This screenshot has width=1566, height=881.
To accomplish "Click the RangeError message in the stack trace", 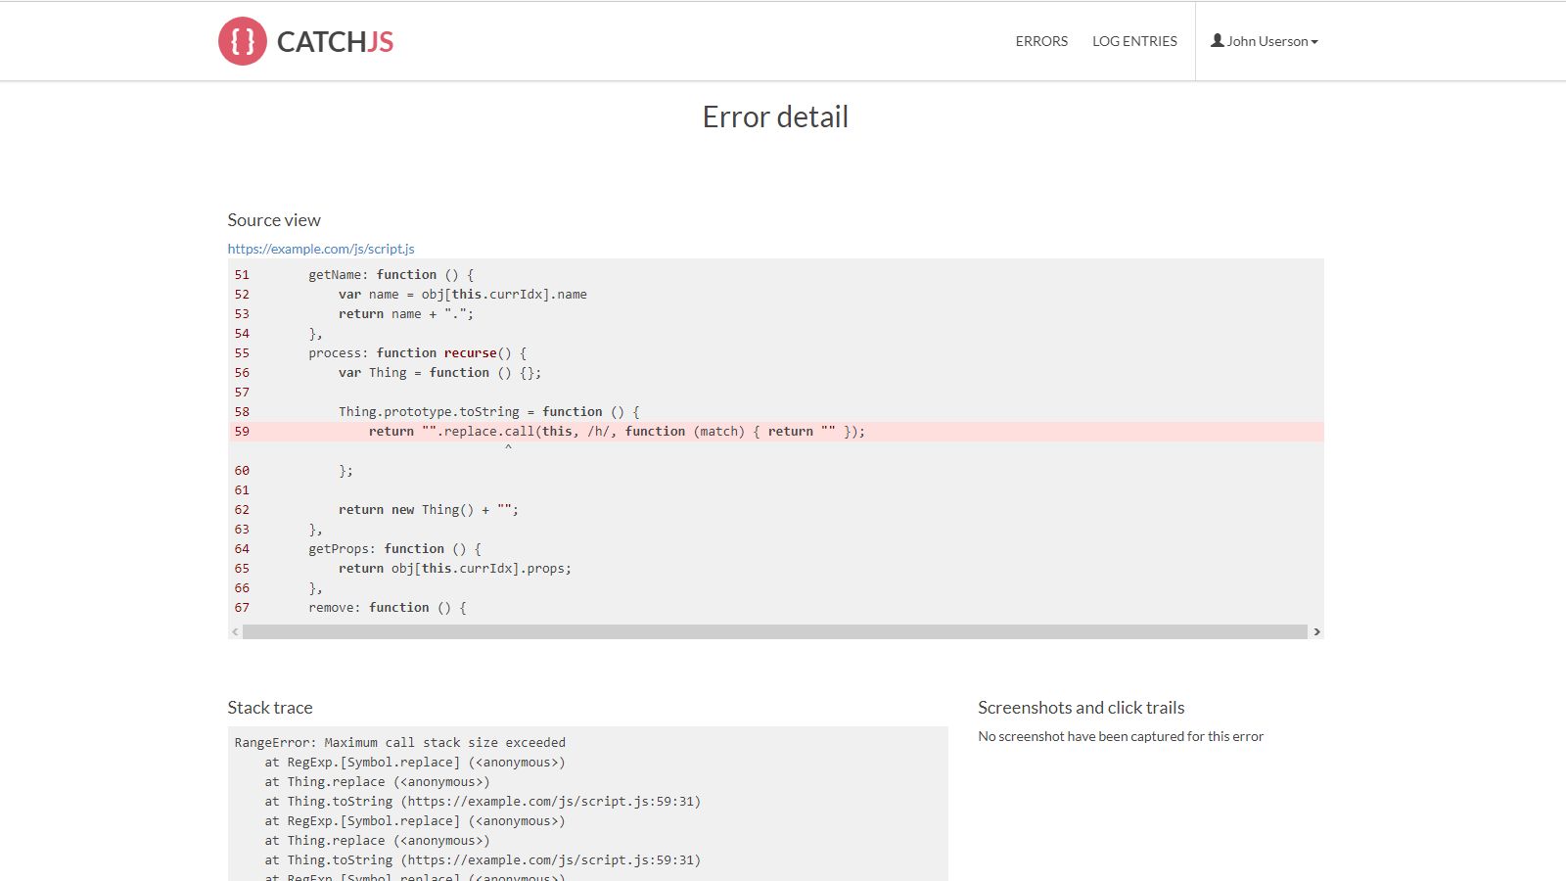I will (397, 742).
